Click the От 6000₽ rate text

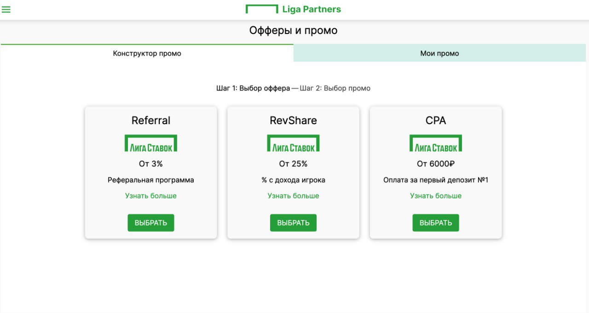436,164
